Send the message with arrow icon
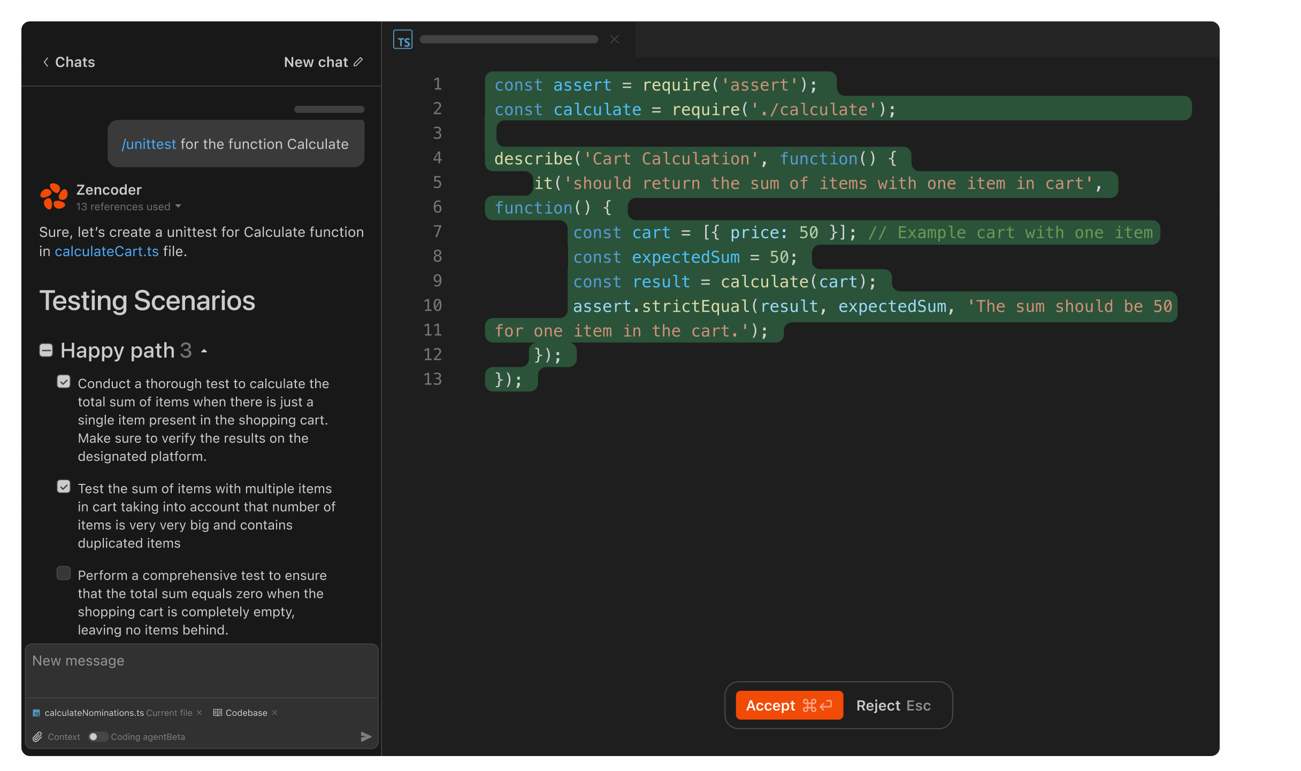This screenshot has width=1301, height=771. tap(366, 737)
